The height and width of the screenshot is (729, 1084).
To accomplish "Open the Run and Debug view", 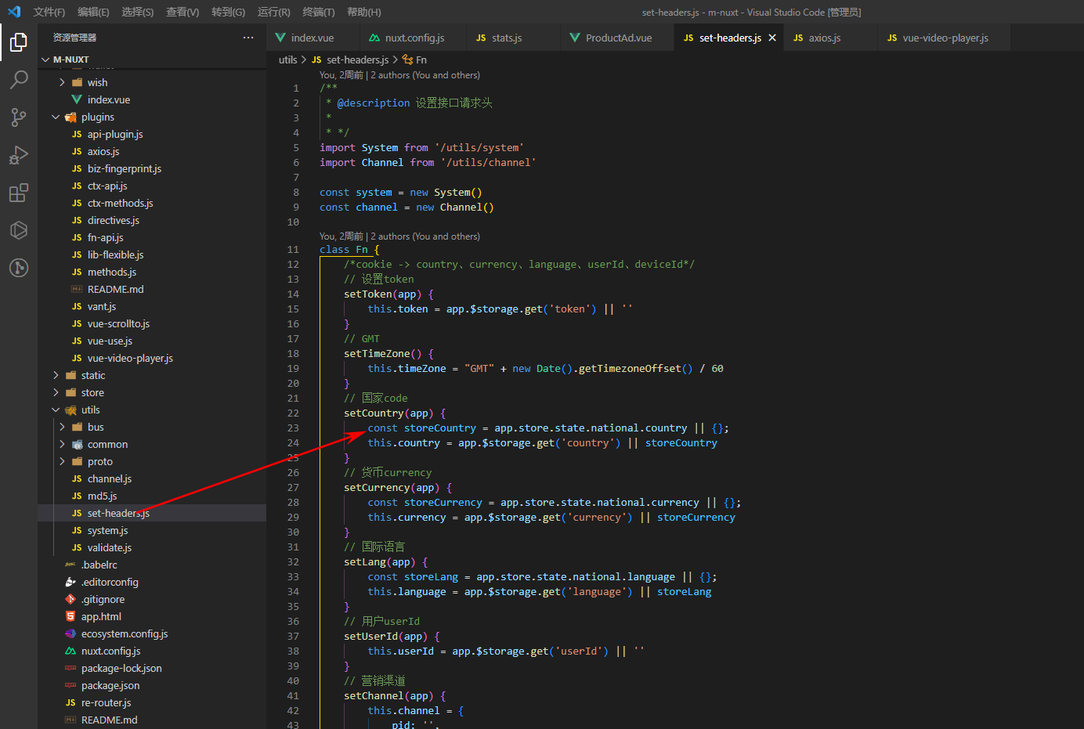I will tap(19, 154).
